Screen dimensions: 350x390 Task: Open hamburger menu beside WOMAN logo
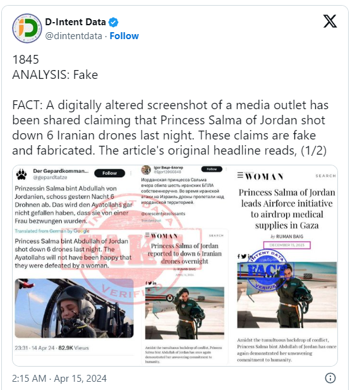coord(240,175)
